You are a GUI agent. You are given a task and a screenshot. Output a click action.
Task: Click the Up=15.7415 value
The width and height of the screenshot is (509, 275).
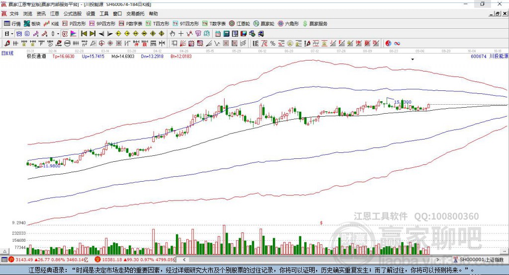[x=93, y=56]
